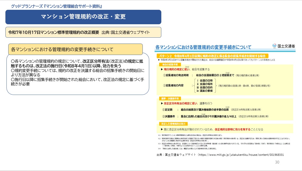Select the blue マンション管理規約の改正・変更 title banner
Viewport: 302px width, 171px height.
coord(83,17)
